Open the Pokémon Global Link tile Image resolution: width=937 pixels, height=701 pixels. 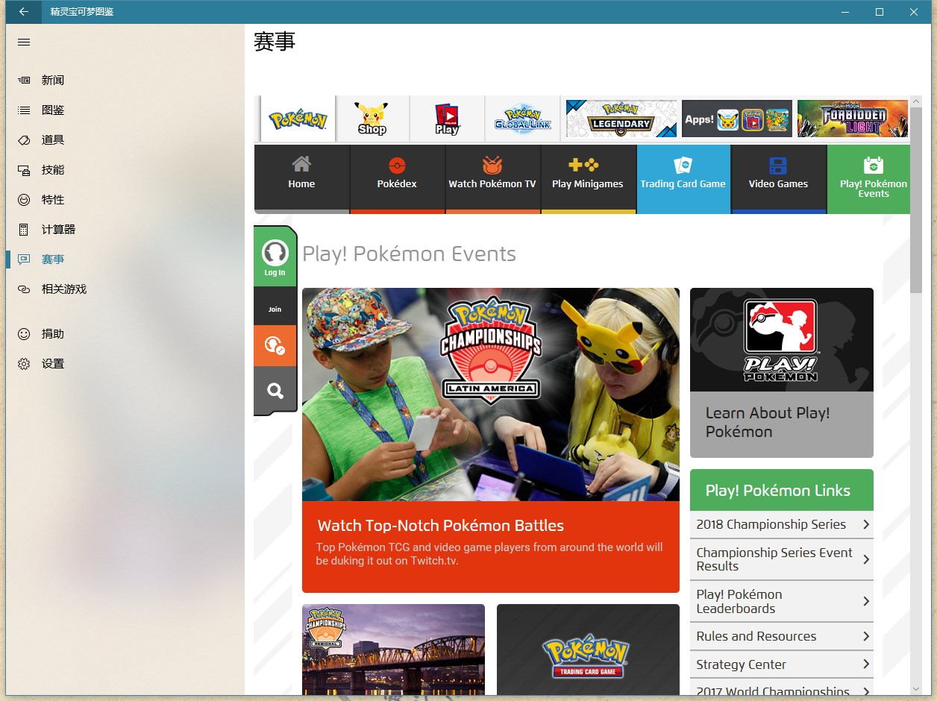523,119
